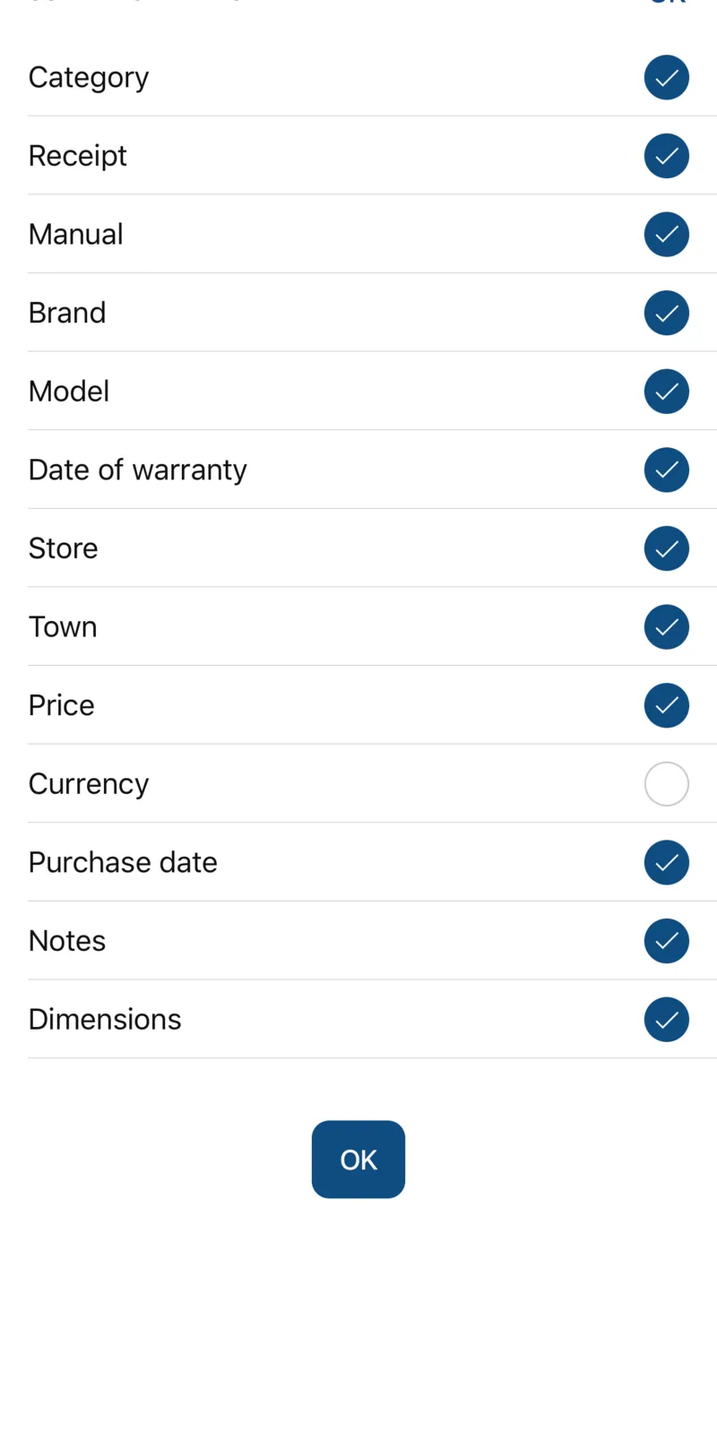Deselect the Model field checkmark
717x1449 pixels.
point(666,392)
